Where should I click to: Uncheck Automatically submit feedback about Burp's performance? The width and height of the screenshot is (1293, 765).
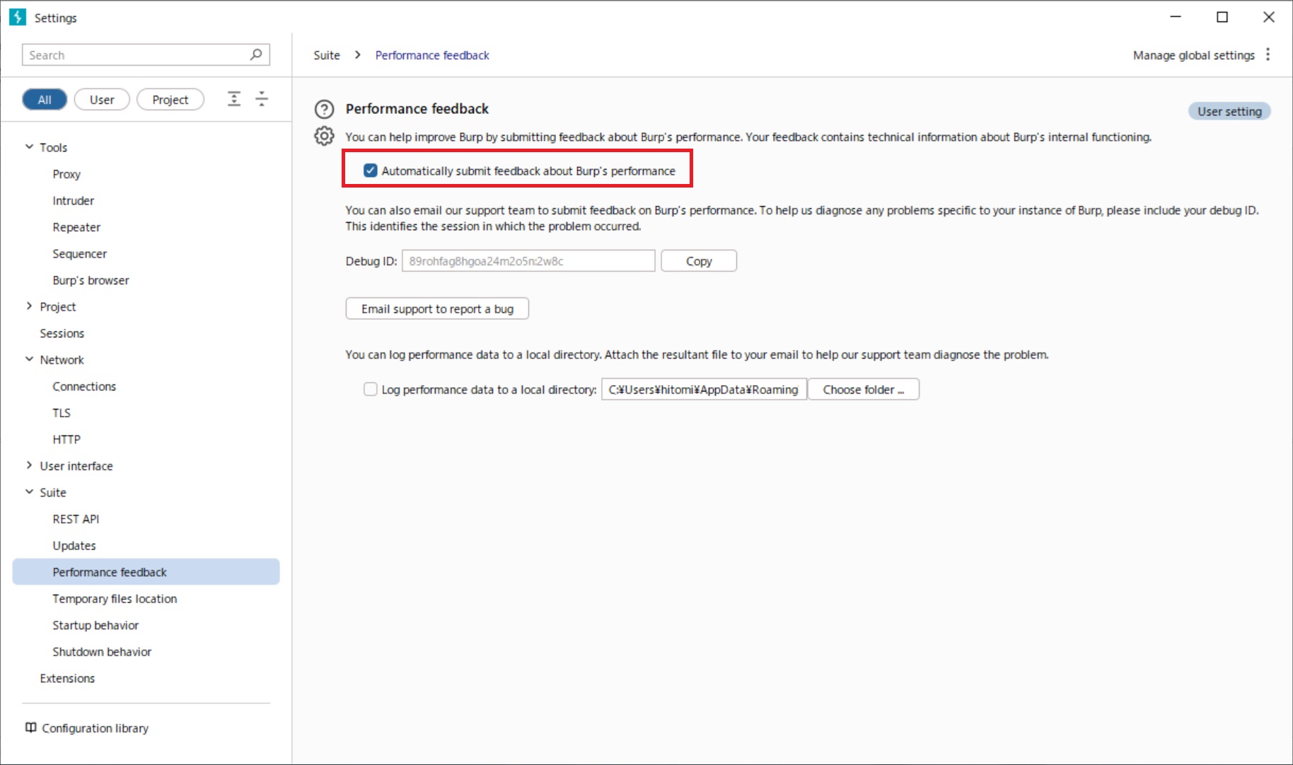click(370, 171)
